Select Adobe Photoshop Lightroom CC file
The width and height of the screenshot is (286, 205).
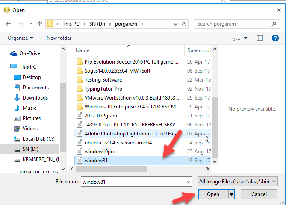click(x=143, y=134)
